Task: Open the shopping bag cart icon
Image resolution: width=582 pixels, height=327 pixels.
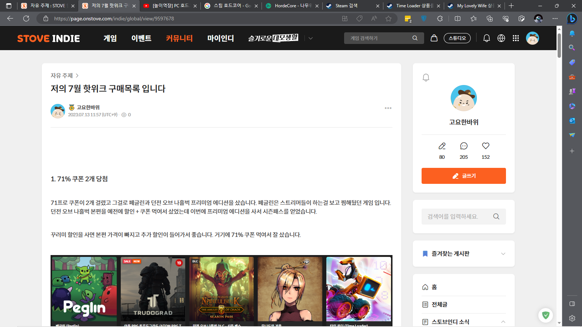Action: 434,38
